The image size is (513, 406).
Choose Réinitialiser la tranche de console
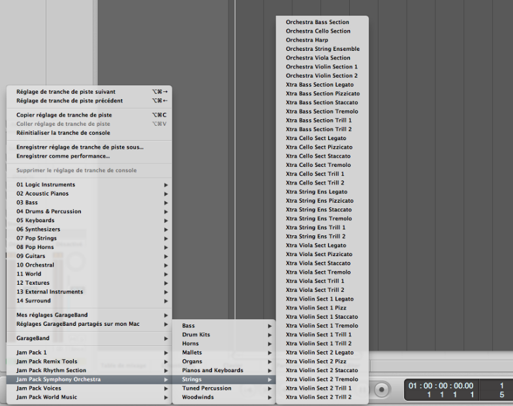[89, 133]
